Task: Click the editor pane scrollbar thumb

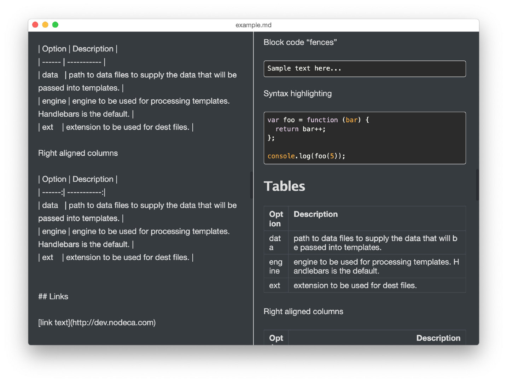Action: [x=251, y=185]
